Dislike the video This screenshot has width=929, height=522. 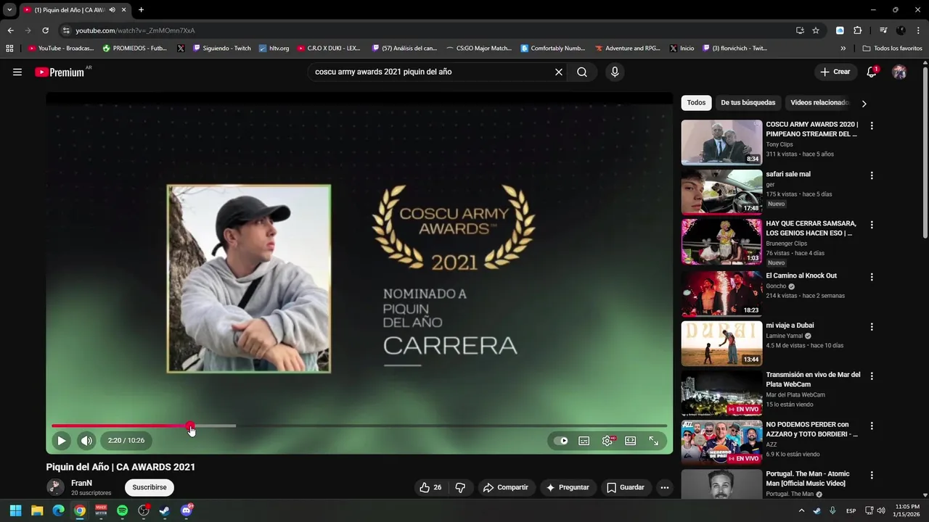460,487
